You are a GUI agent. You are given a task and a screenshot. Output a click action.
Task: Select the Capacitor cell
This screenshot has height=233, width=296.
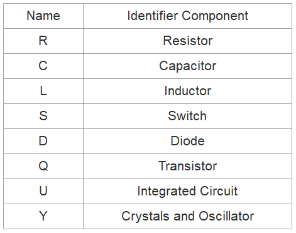[187, 66]
